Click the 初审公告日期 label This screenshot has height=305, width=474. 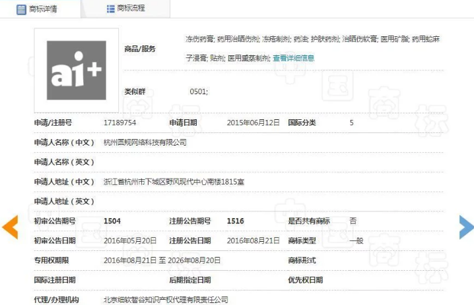click(55, 240)
